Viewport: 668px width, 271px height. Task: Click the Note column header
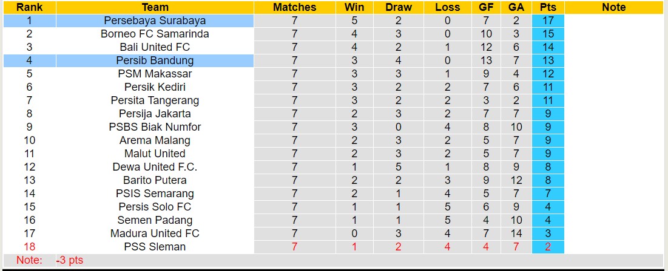613,7
